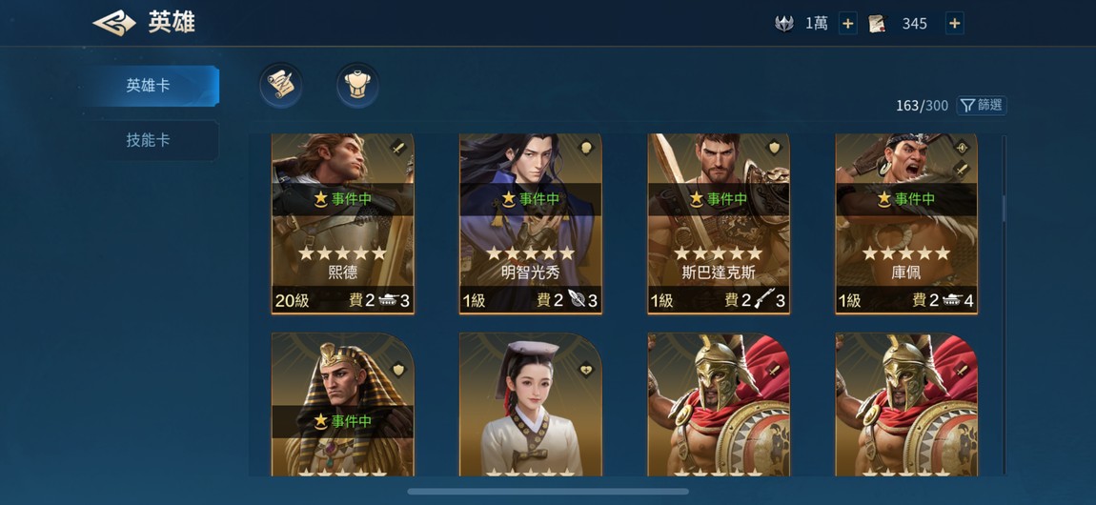Open the level 20 熙德 hero card
The width and height of the screenshot is (1096, 505).
pyautogui.click(x=342, y=224)
